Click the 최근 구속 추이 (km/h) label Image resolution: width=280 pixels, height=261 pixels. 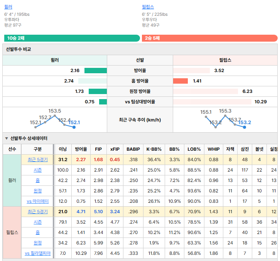click(x=140, y=120)
